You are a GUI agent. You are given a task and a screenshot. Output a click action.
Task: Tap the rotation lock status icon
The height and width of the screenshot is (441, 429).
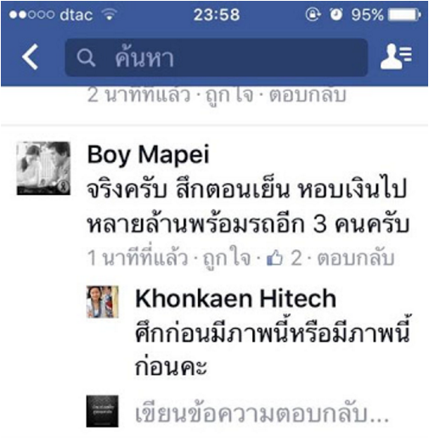pyautogui.click(x=313, y=14)
